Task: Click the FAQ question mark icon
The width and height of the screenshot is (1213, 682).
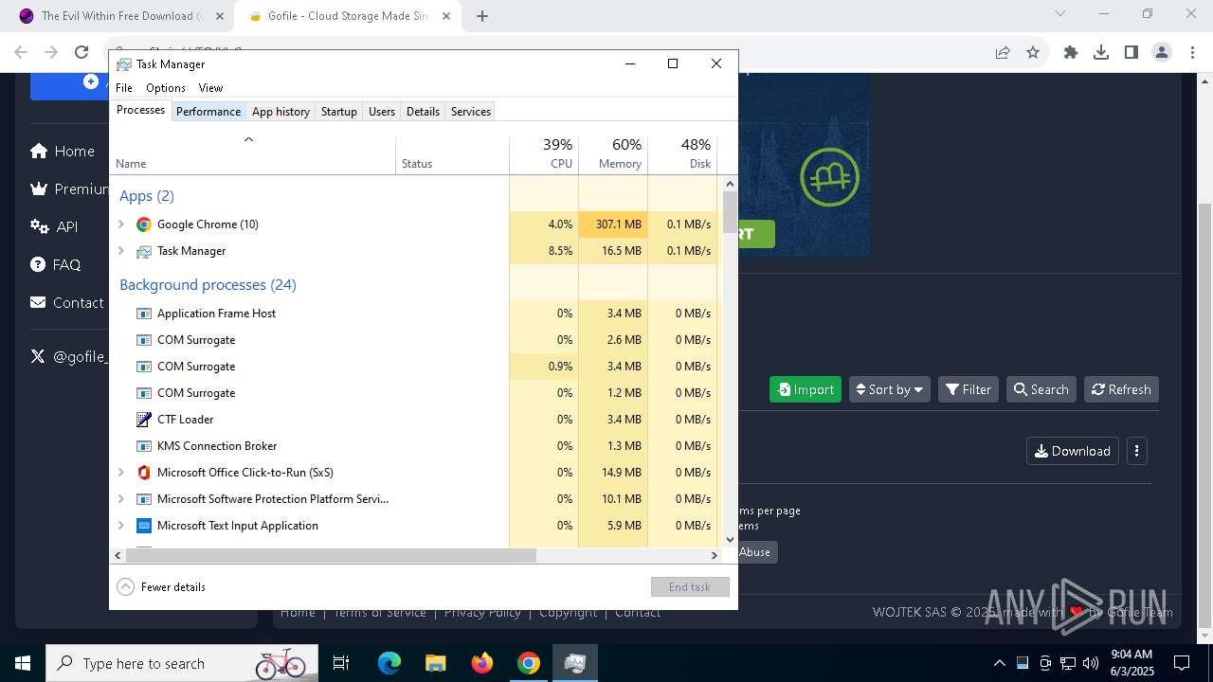Action: pyautogui.click(x=38, y=264)
